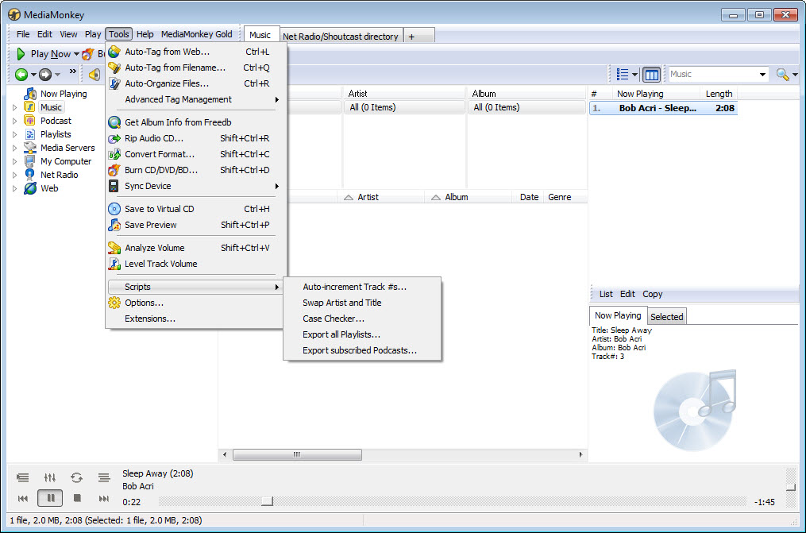
Task: Skip to the next track
Action: coord(104,498)
